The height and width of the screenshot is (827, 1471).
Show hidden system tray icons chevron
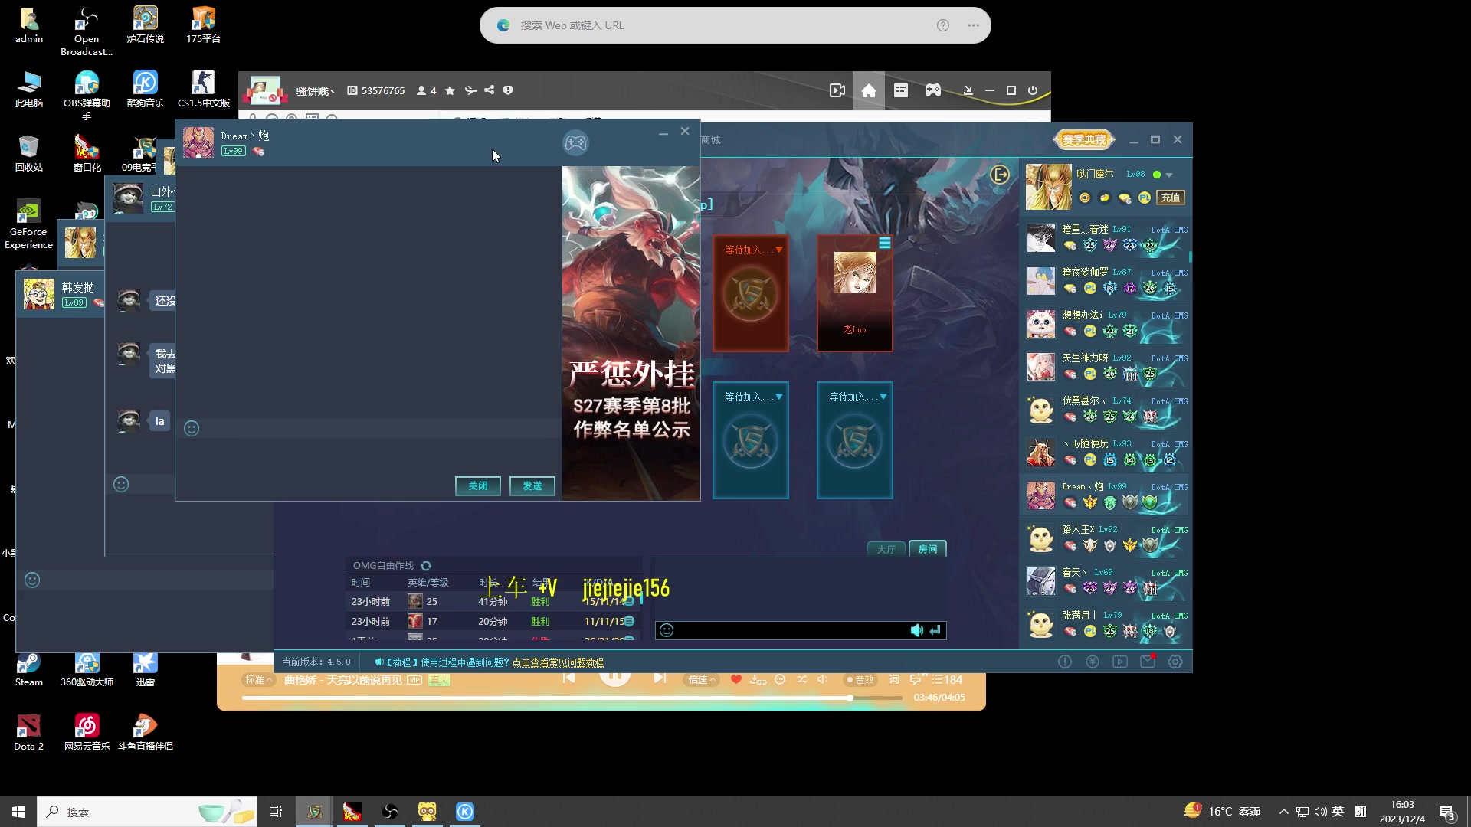pos(1283,812)
